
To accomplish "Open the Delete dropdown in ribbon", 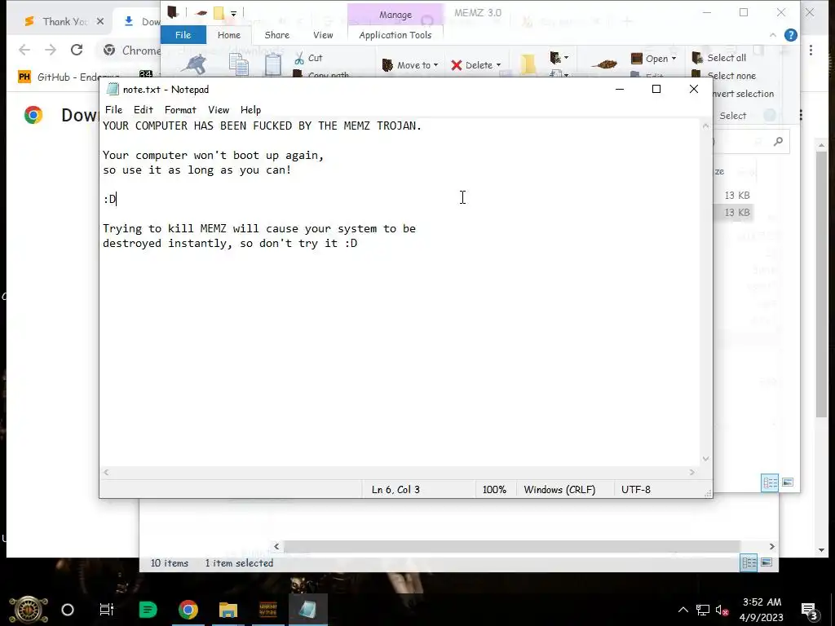I will pyautogui.click(x=475, y=65).
